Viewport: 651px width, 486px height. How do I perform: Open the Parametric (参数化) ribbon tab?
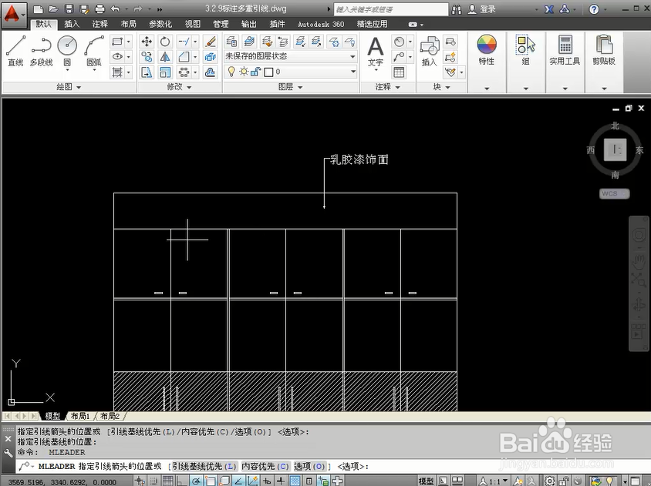[160, 24]
